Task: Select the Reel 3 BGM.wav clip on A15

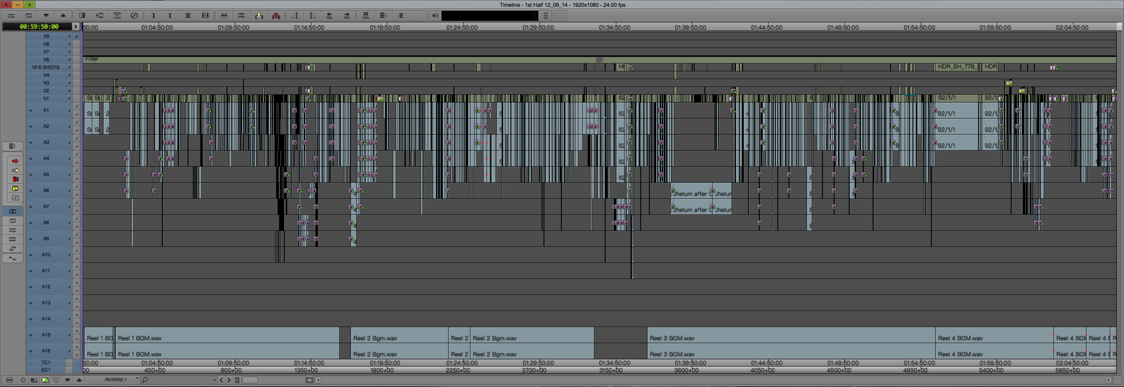Action: point(791,335)
